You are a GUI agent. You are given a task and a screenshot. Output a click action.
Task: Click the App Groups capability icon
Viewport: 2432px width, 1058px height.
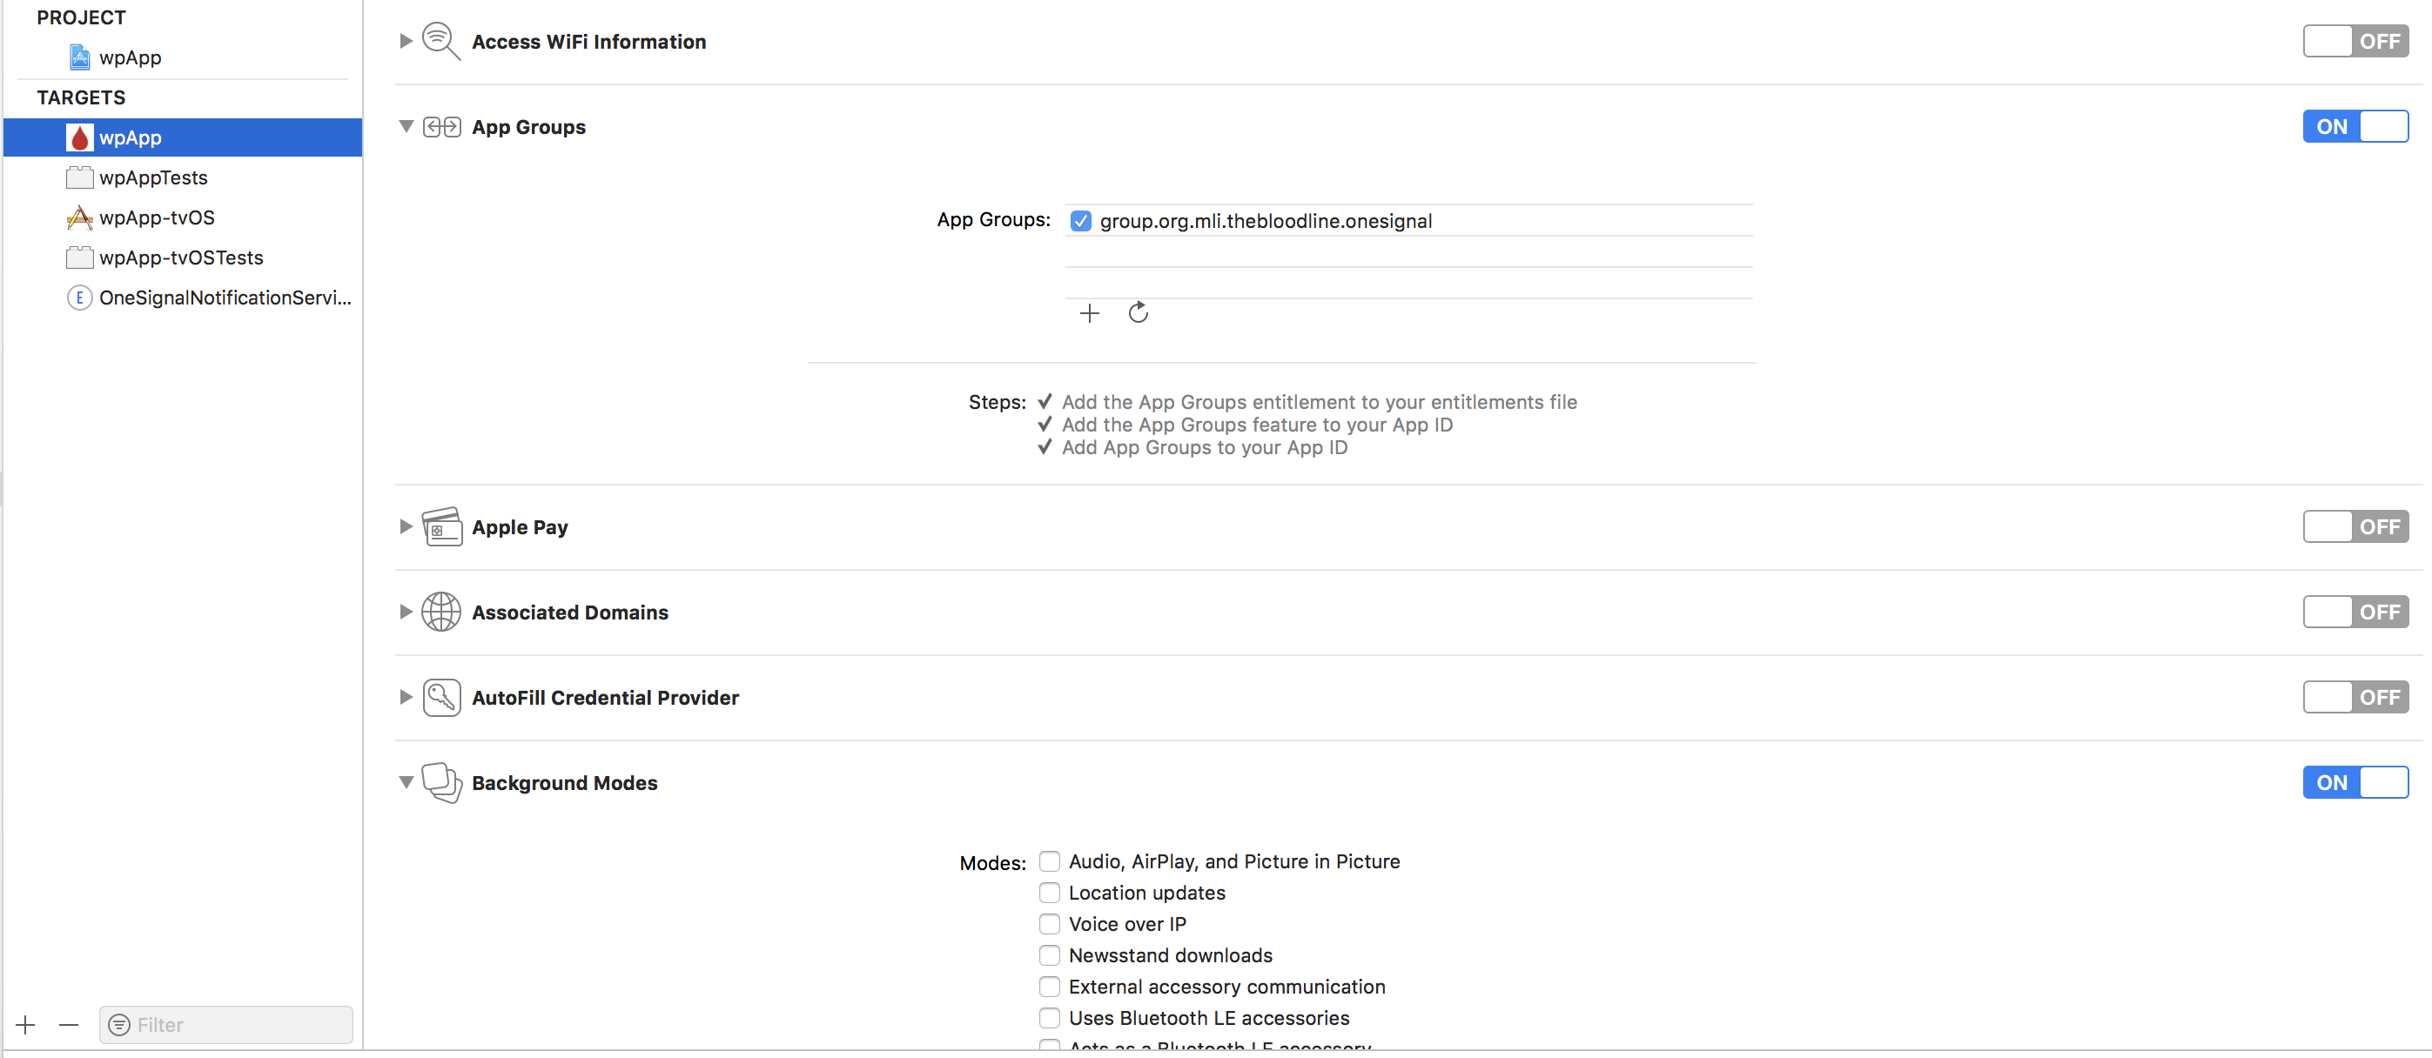tap(443, 126)
